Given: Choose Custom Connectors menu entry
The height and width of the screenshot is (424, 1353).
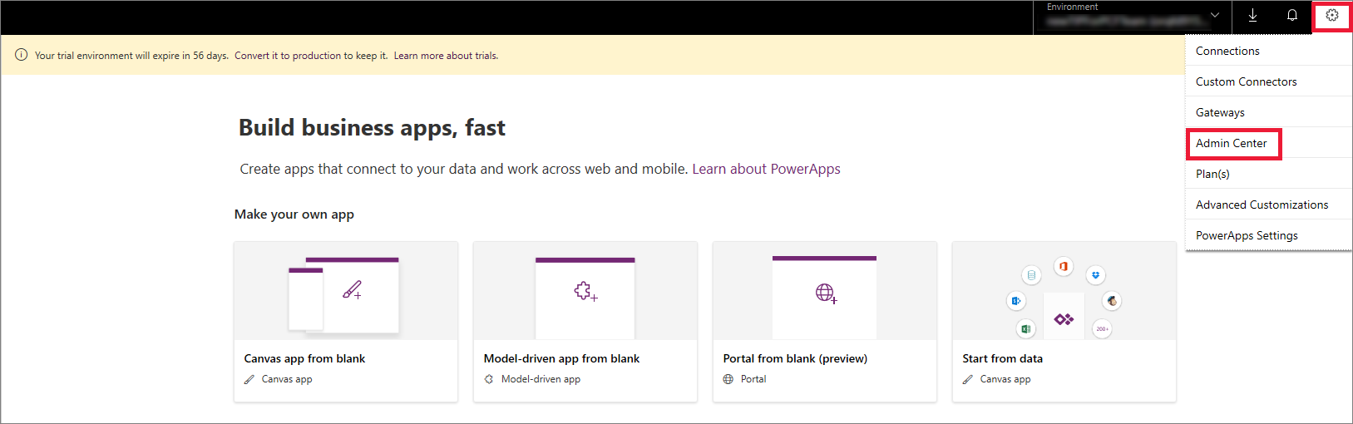Looking at the screenshot, I should point(1246,81).
